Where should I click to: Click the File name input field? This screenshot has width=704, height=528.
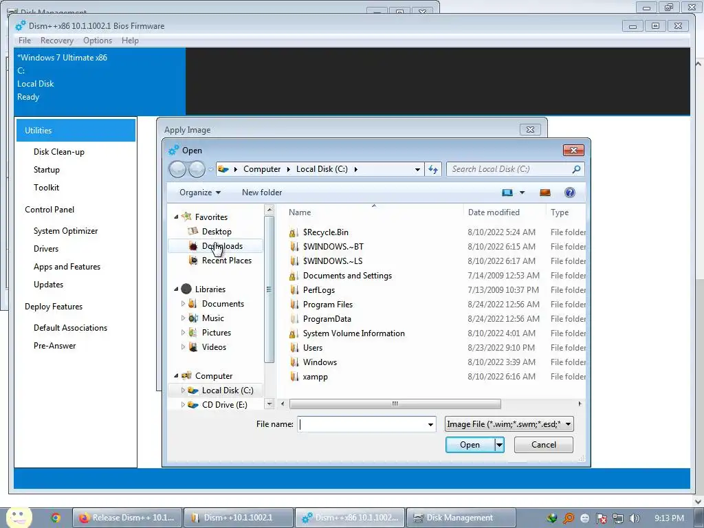pyautogui.click(x=362, y=424)
